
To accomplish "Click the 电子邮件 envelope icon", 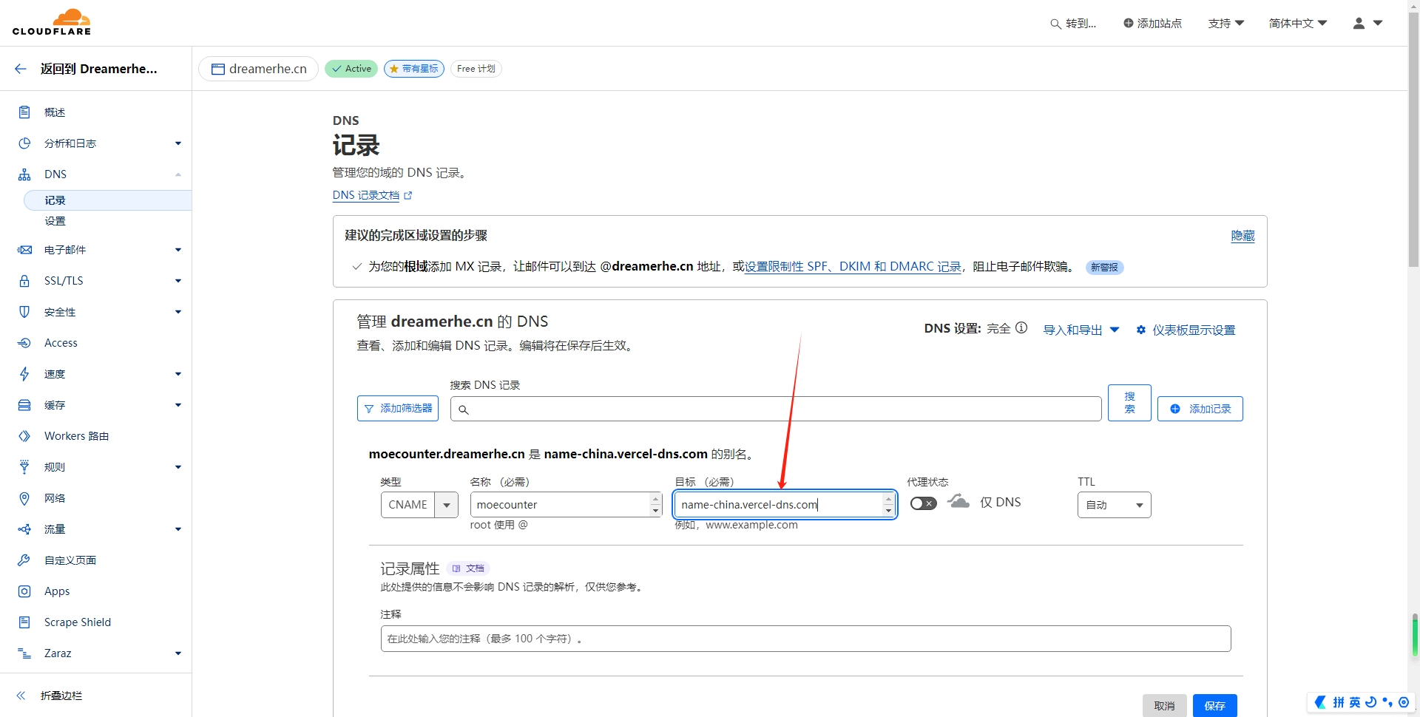I will [24, 250].
